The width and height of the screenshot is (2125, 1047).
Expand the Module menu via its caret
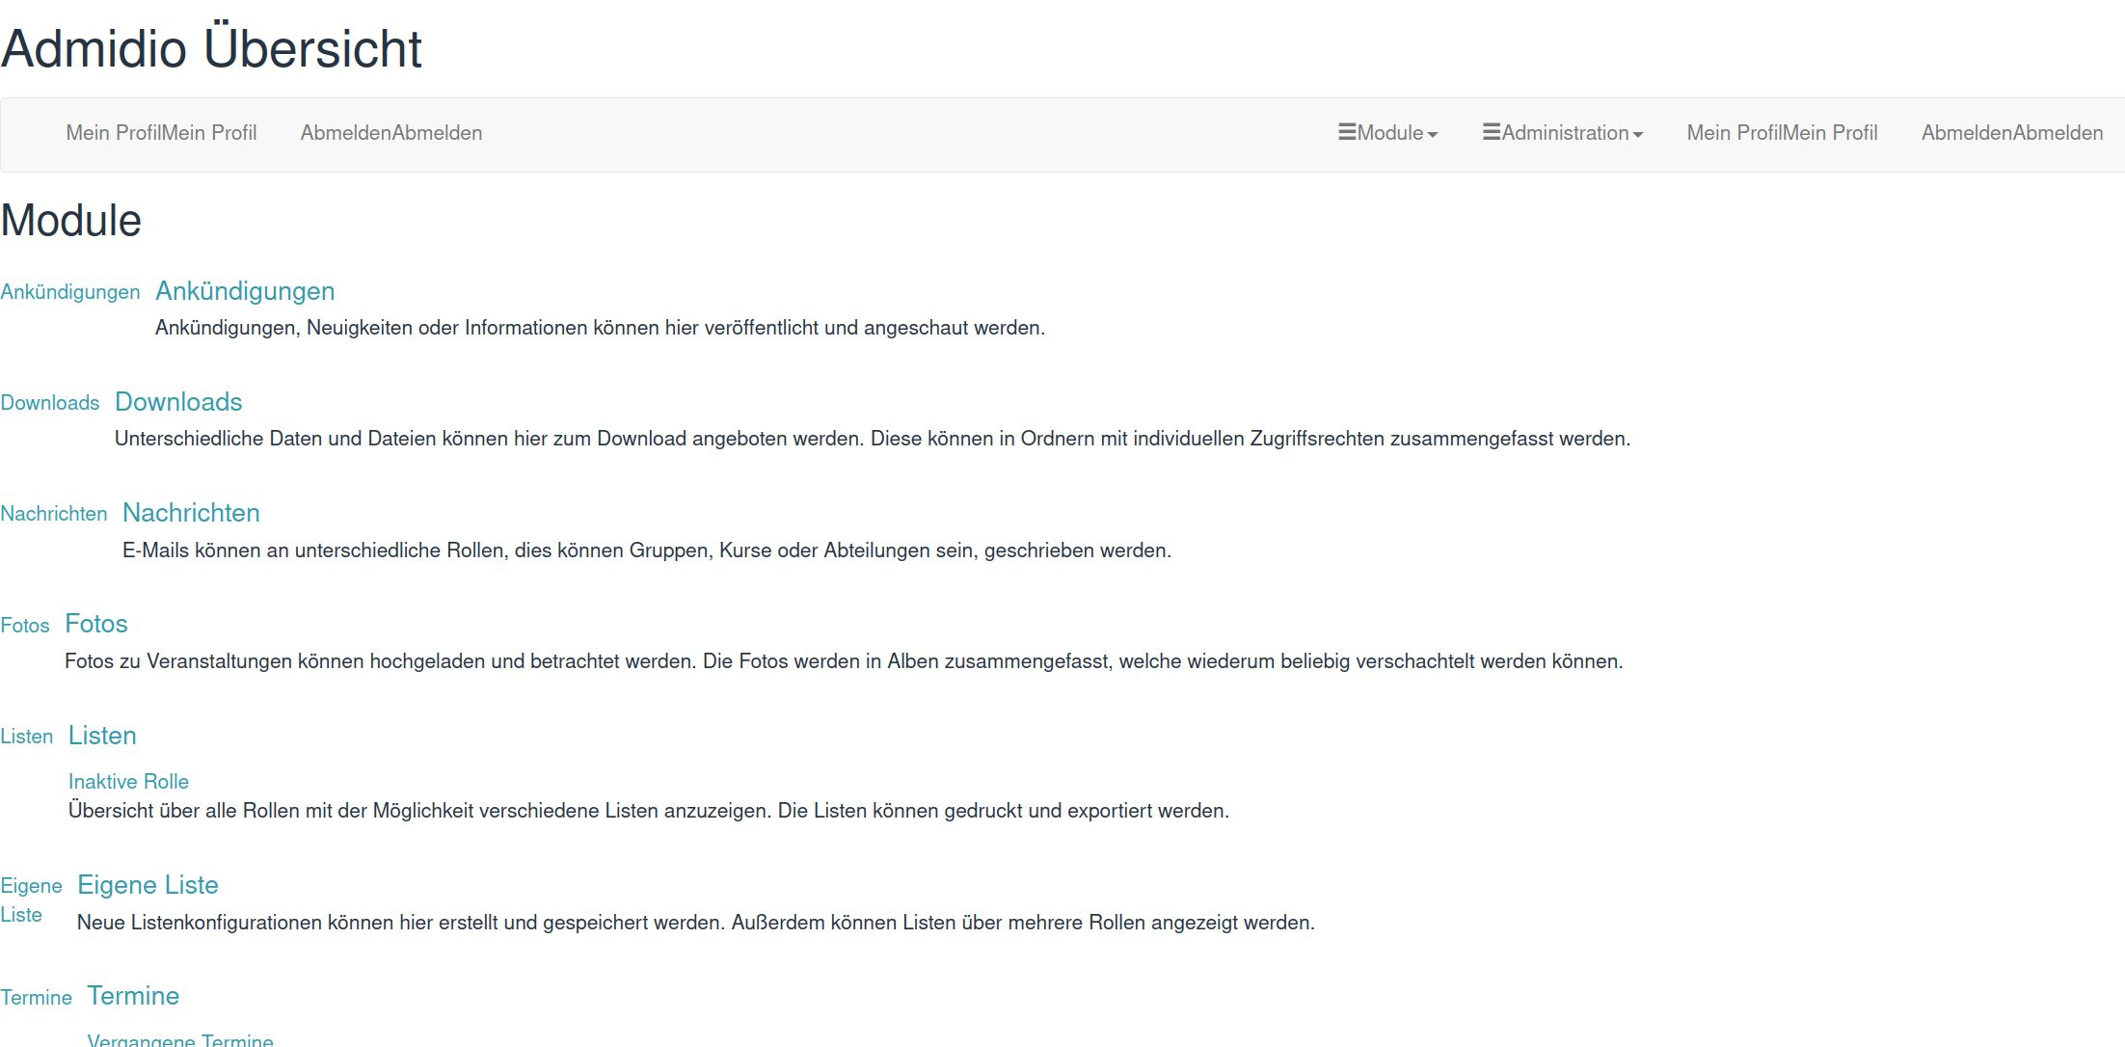[1433, 135]
